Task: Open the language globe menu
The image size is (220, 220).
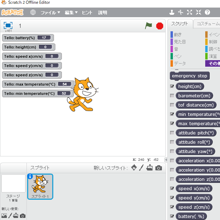Action: [33, 12]
